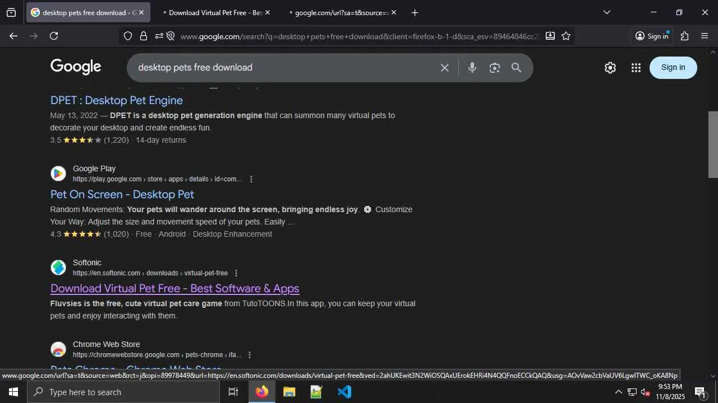This screenshot has height=403, width=718.
Task: Open 'DPET : Desktop Pet Engine' result
Action: click(117, 100)
